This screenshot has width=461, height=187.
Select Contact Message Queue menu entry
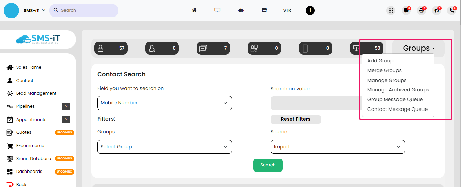[x=398, y=109]
